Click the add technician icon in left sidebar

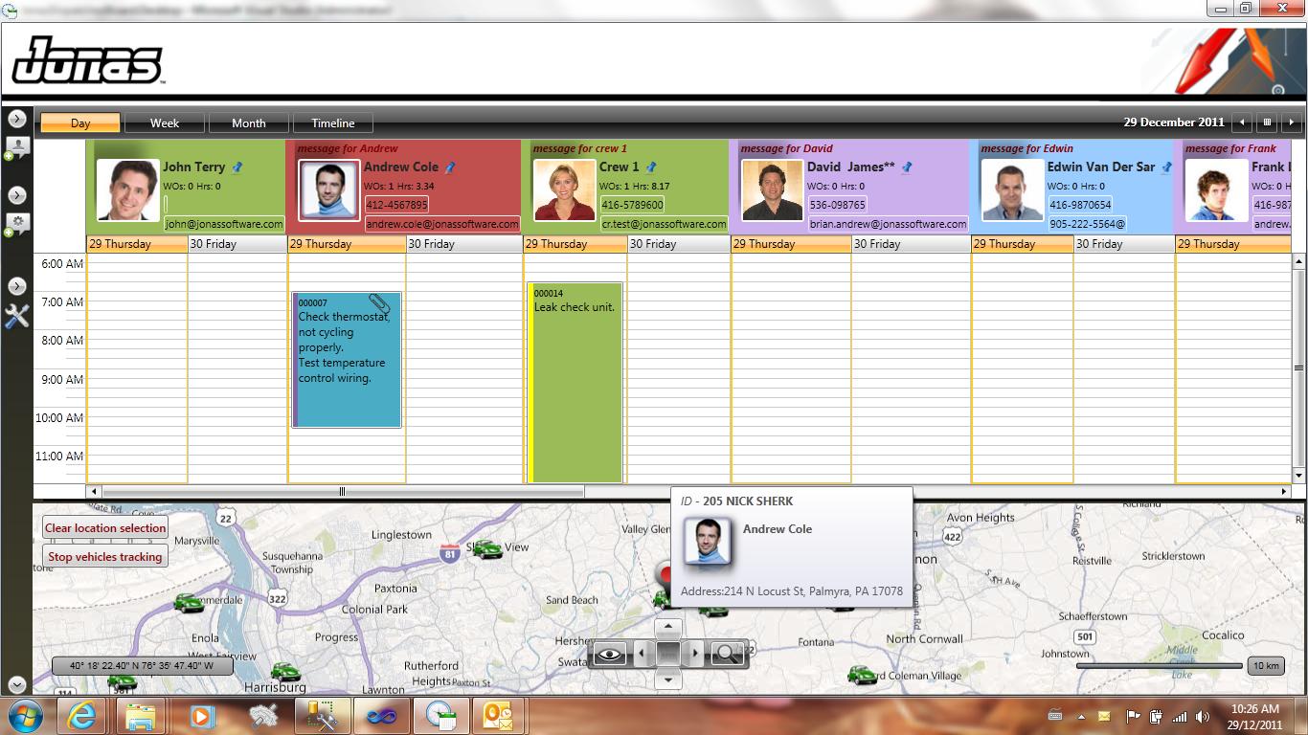coord(17,148)
